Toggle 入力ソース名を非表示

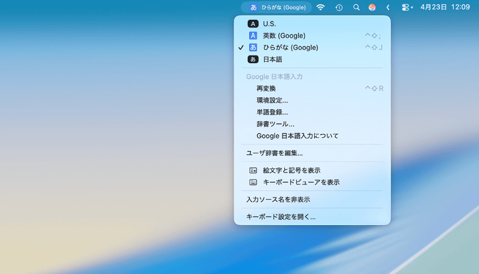312,199
